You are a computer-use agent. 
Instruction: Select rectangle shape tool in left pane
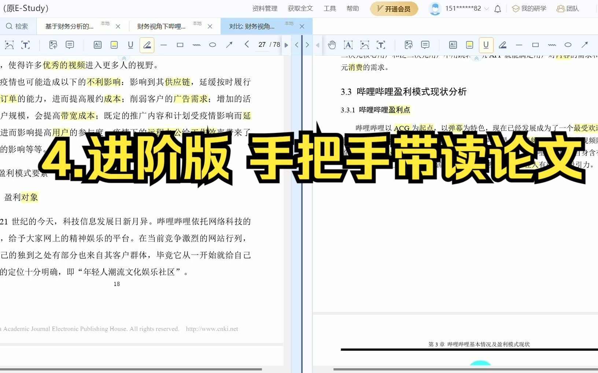[x=180, y=45]
